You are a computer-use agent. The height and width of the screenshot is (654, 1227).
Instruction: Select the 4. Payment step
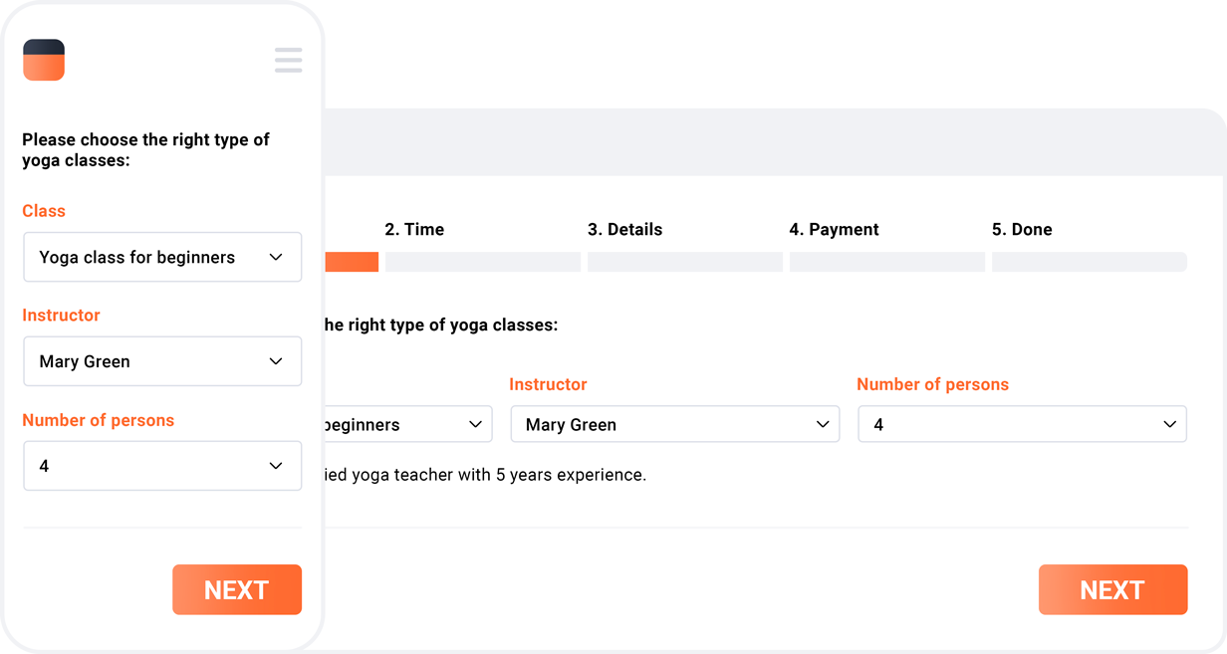coord(834,229)
